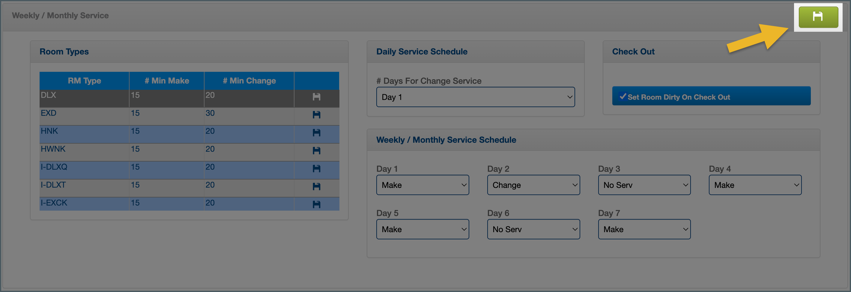851x292 pixels.
Task: Open the Day 5 service dropdown
Action: (422, 229)
